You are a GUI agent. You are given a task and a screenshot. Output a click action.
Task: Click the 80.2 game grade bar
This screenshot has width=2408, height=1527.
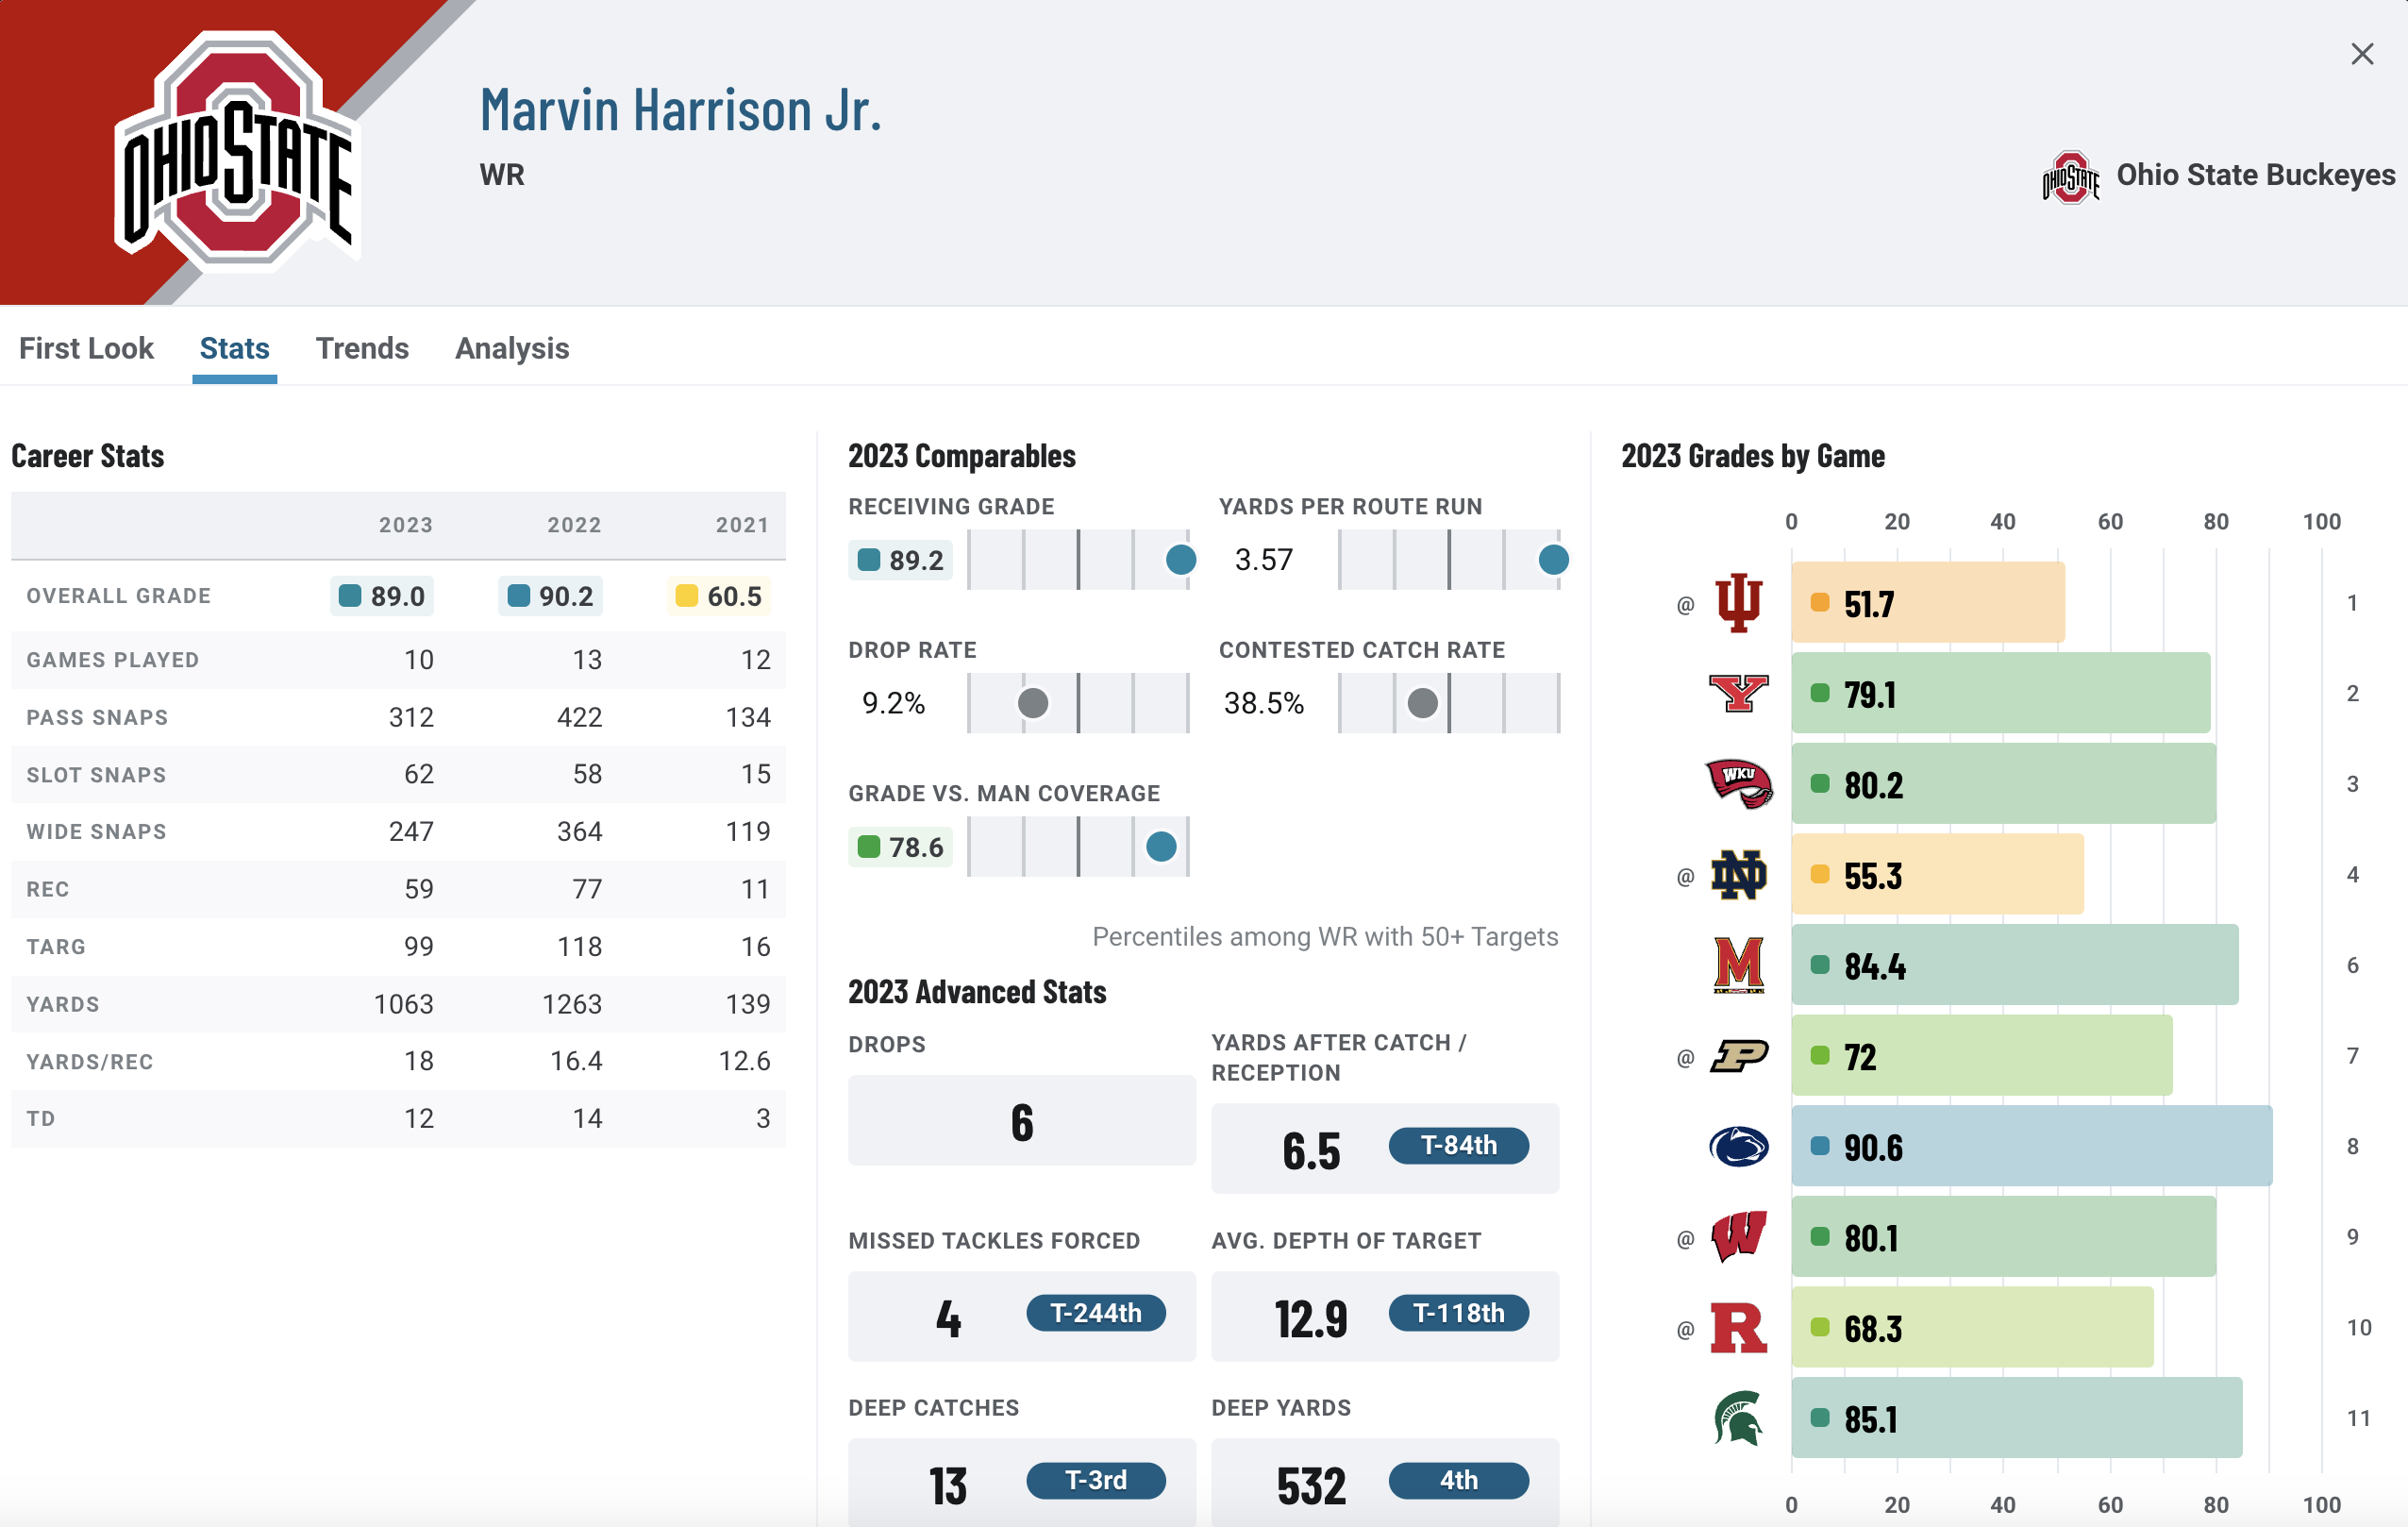2003,784
